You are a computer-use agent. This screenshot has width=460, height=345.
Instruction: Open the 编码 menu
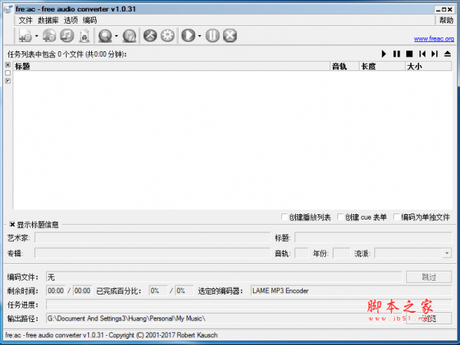tap(90, 20)
